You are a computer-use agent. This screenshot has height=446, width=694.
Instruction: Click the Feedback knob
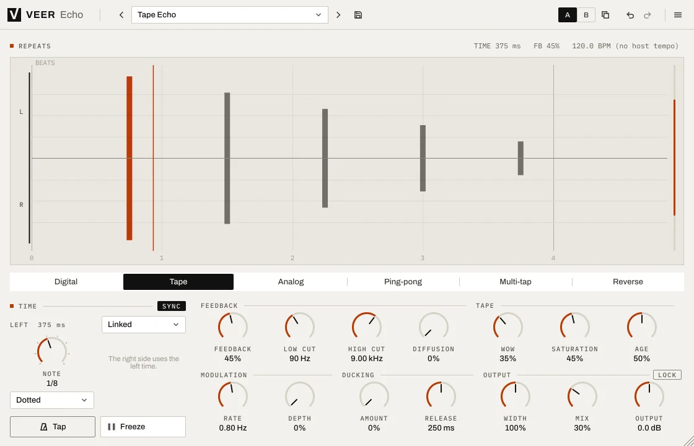[233, 327]
